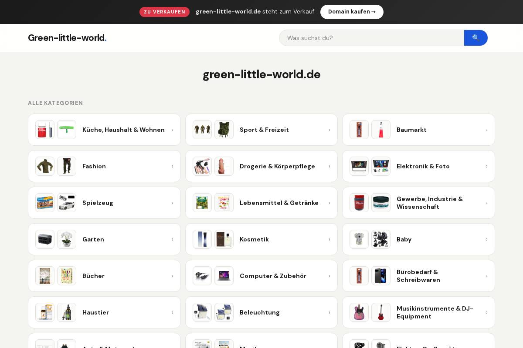Viewport: 523px width, 348px height.
Task: Open the Bücher category
Action: (x=93, y=276)
